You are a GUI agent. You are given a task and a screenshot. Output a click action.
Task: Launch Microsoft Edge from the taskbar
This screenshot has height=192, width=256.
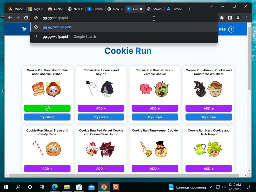tap(55, 187)
